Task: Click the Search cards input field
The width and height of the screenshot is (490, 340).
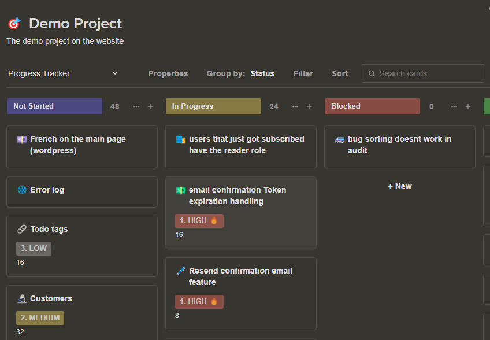Action: (x=428, y=73)
